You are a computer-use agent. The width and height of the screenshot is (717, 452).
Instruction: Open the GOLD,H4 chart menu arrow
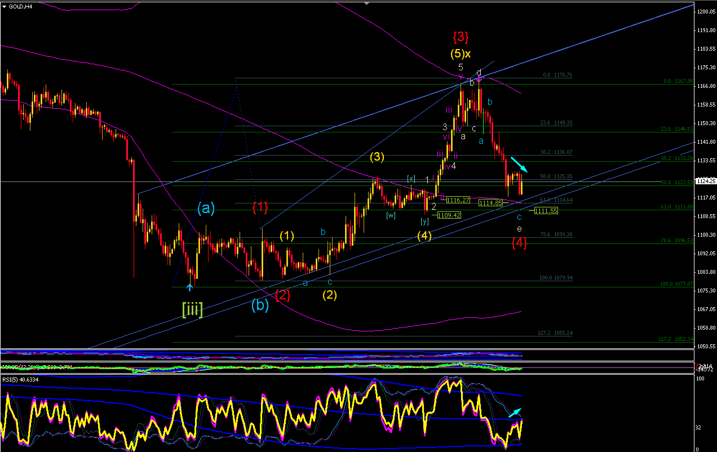(x=5, y=6)
